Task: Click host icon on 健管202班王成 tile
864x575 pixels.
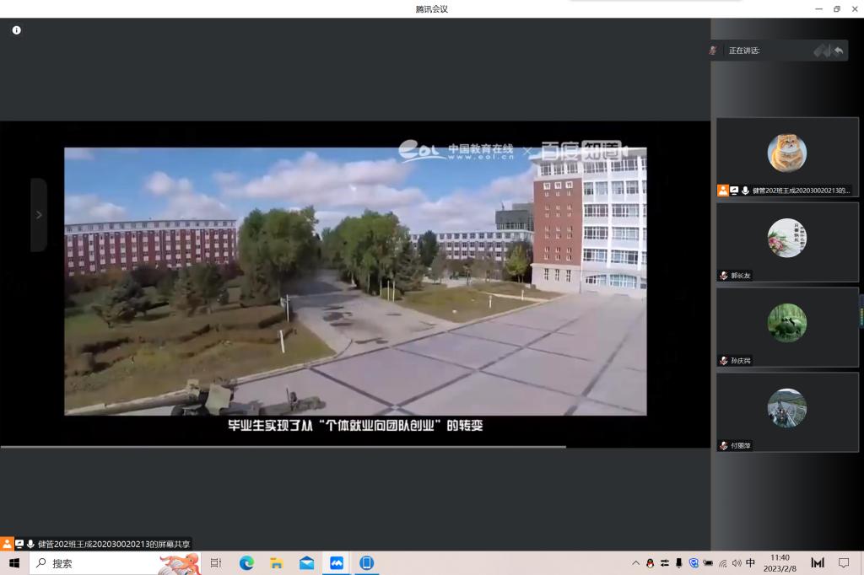Action: pyautogui.click(x=723, y=191)
